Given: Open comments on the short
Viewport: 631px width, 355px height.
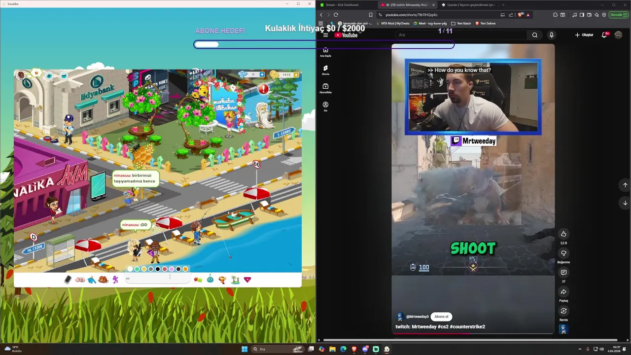Looking at the screenshot, I should tap(563, 272).
